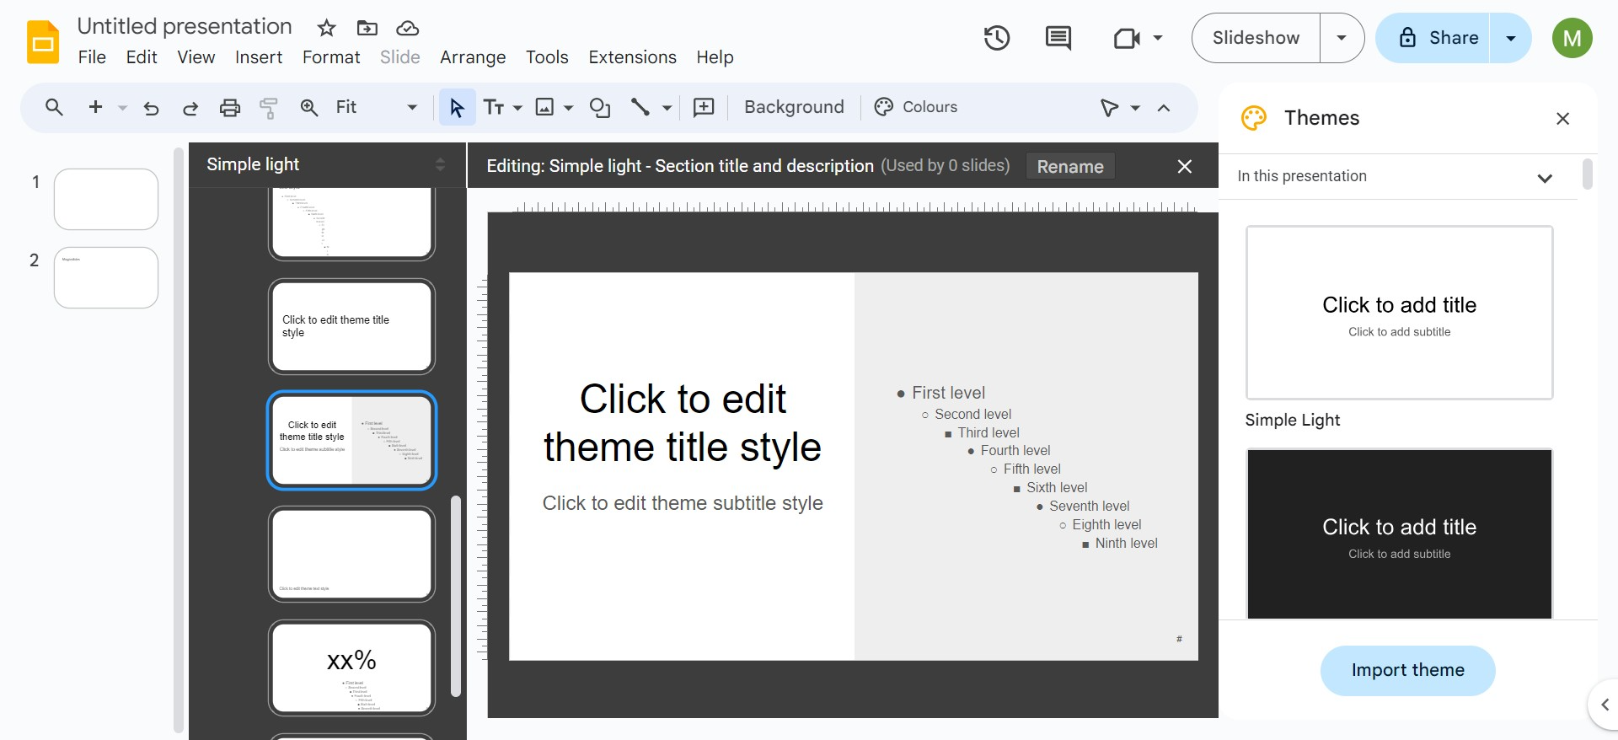
Task: Click the print icon in toolbar
Action: [229, 107]
